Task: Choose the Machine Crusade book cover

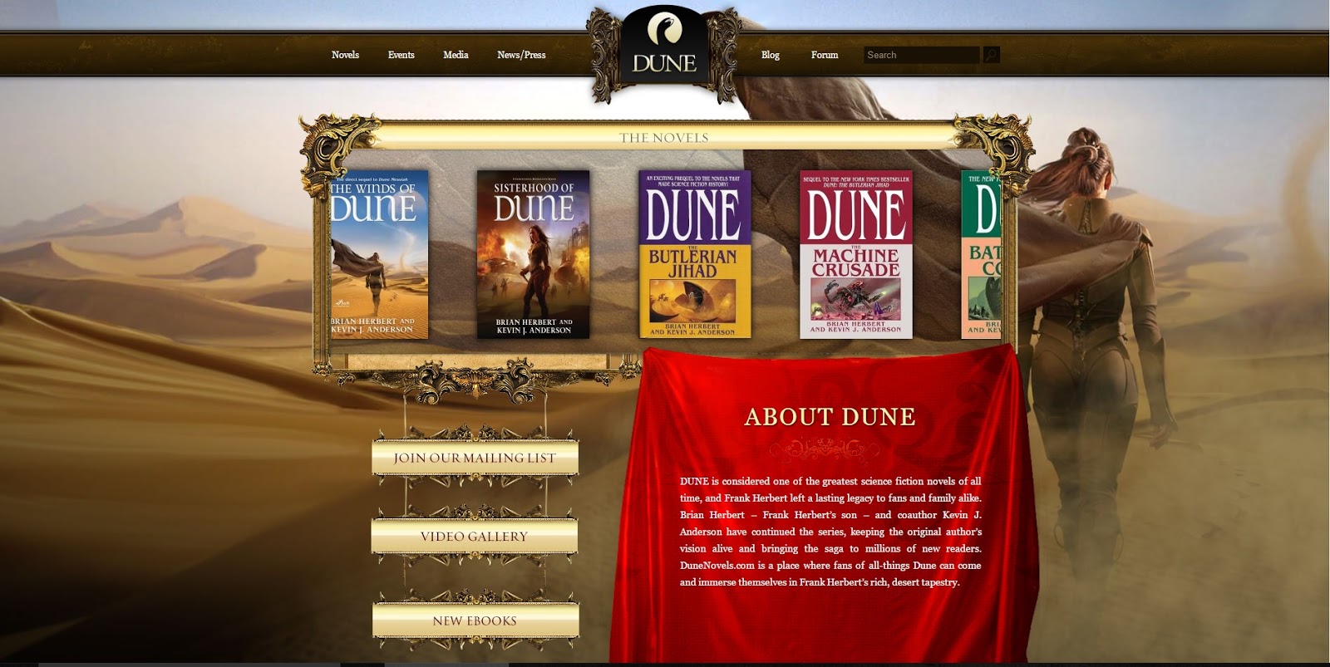Action: [855, 254]
